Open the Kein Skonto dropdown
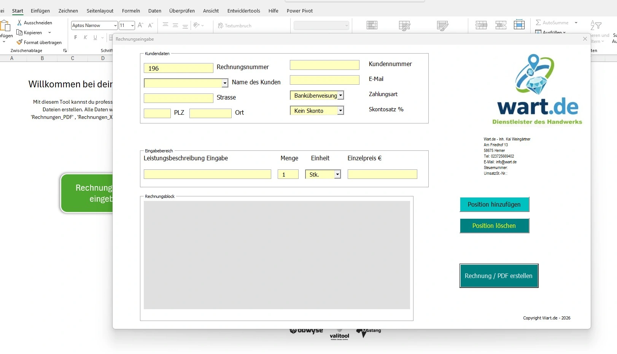 click(x=340, y=111)
